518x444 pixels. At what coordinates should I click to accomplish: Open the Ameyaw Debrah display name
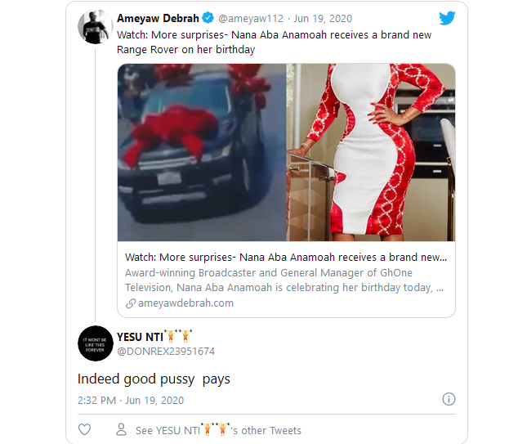pyautogui.click(x=158, y=18)
